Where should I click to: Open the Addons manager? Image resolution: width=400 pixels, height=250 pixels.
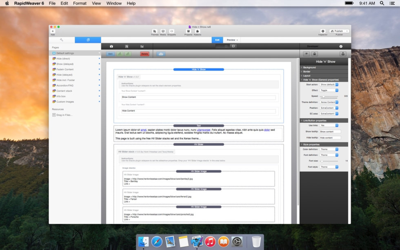pos(198,31)
